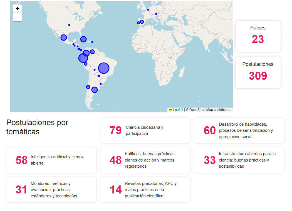Click the zoom out minus button
292x211 pixels.
point(18,17)
